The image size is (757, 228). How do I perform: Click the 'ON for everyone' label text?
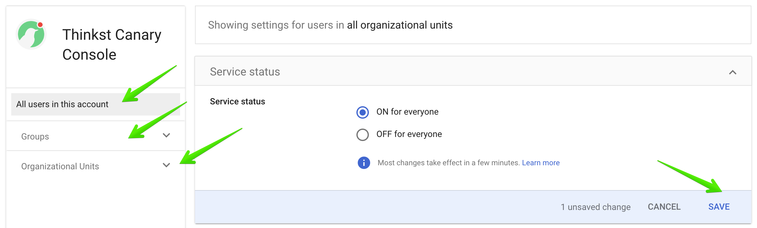tap(407, 112)
